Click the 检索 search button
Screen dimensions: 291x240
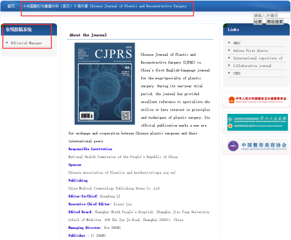click(258, 22)
